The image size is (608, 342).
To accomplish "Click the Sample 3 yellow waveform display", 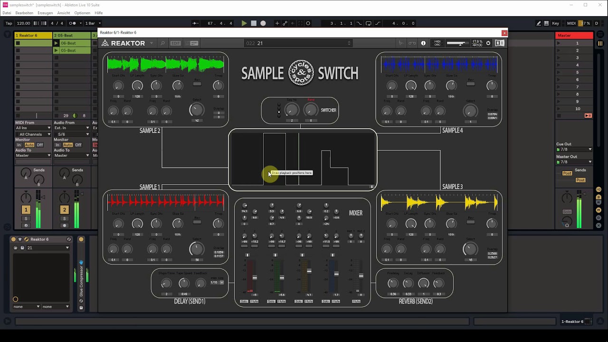I will [x=440, y=203].
